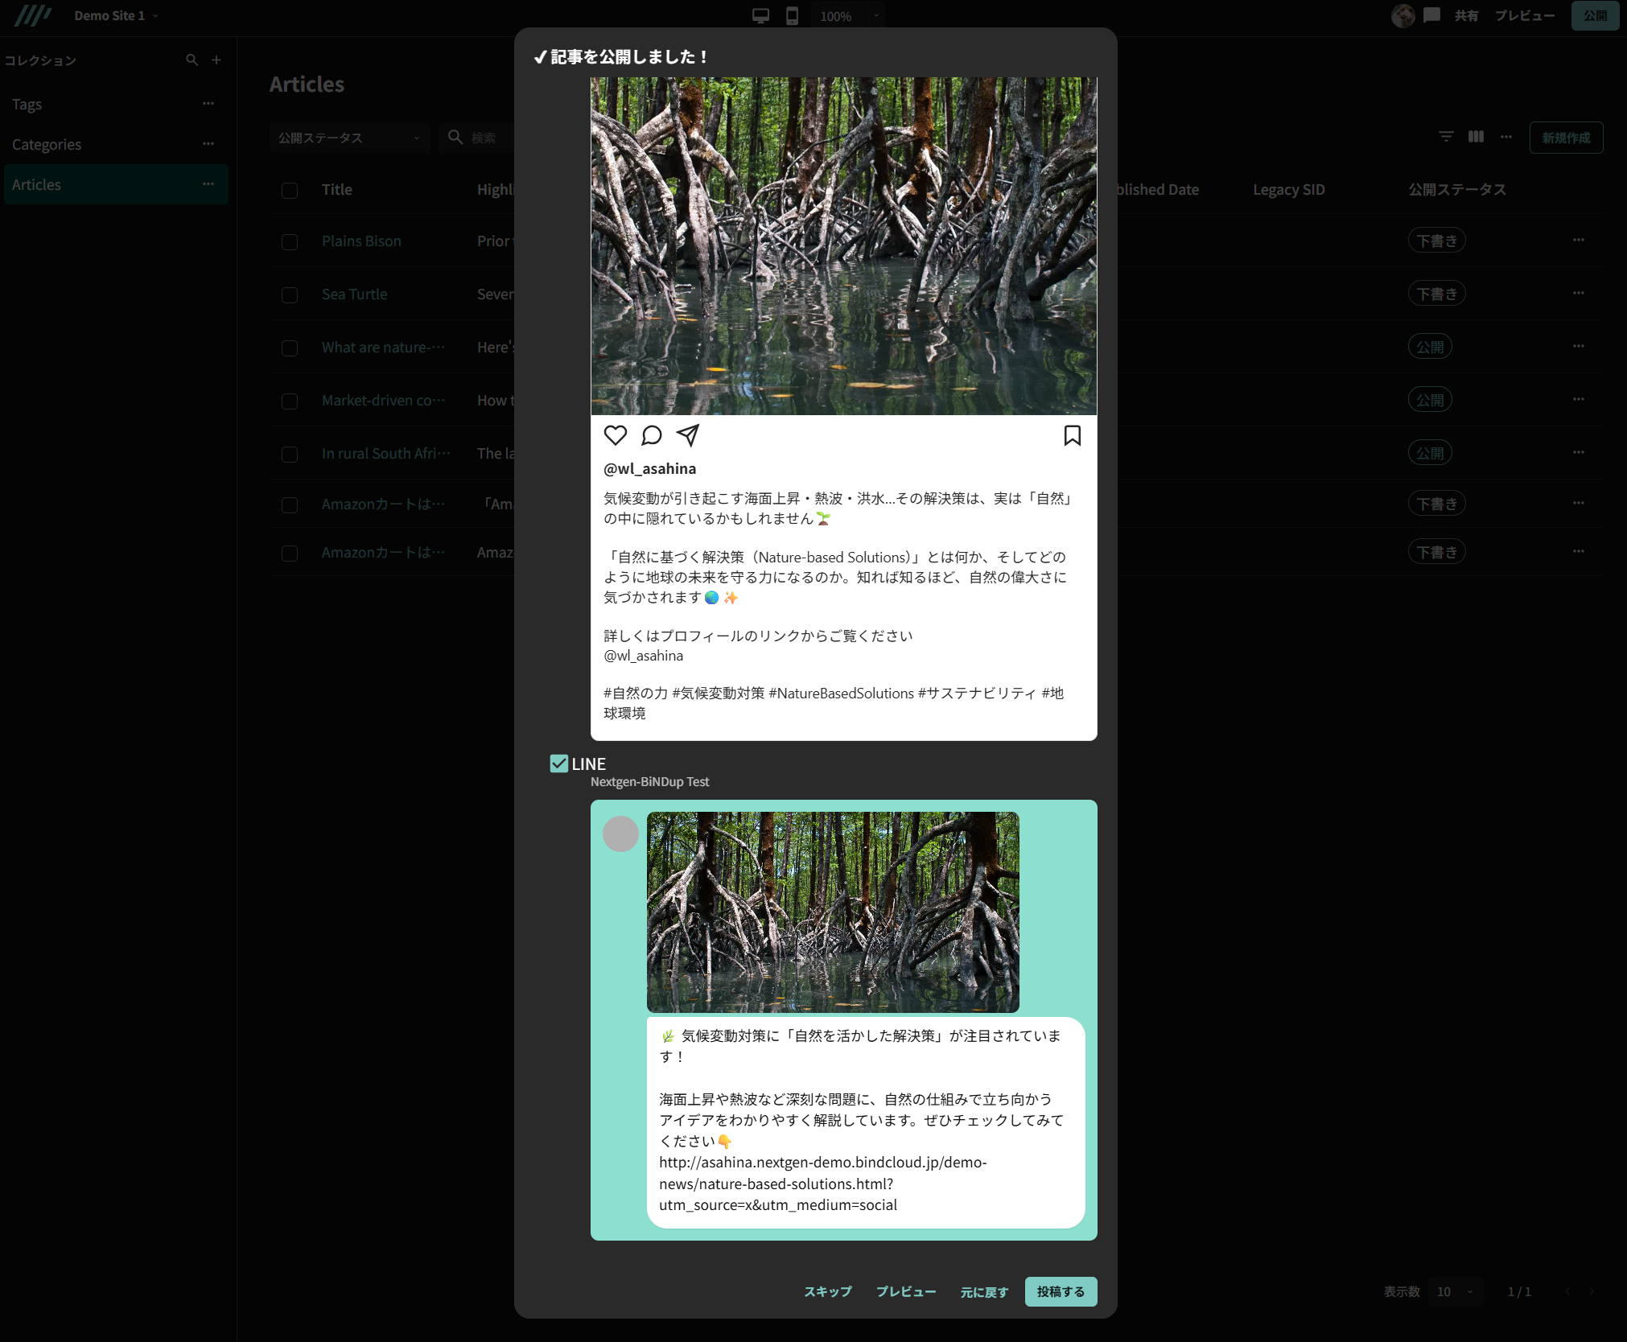The image size is (1627, 1342).
Task: Click the app logo in top-left corner
Action: pos(33,16)
